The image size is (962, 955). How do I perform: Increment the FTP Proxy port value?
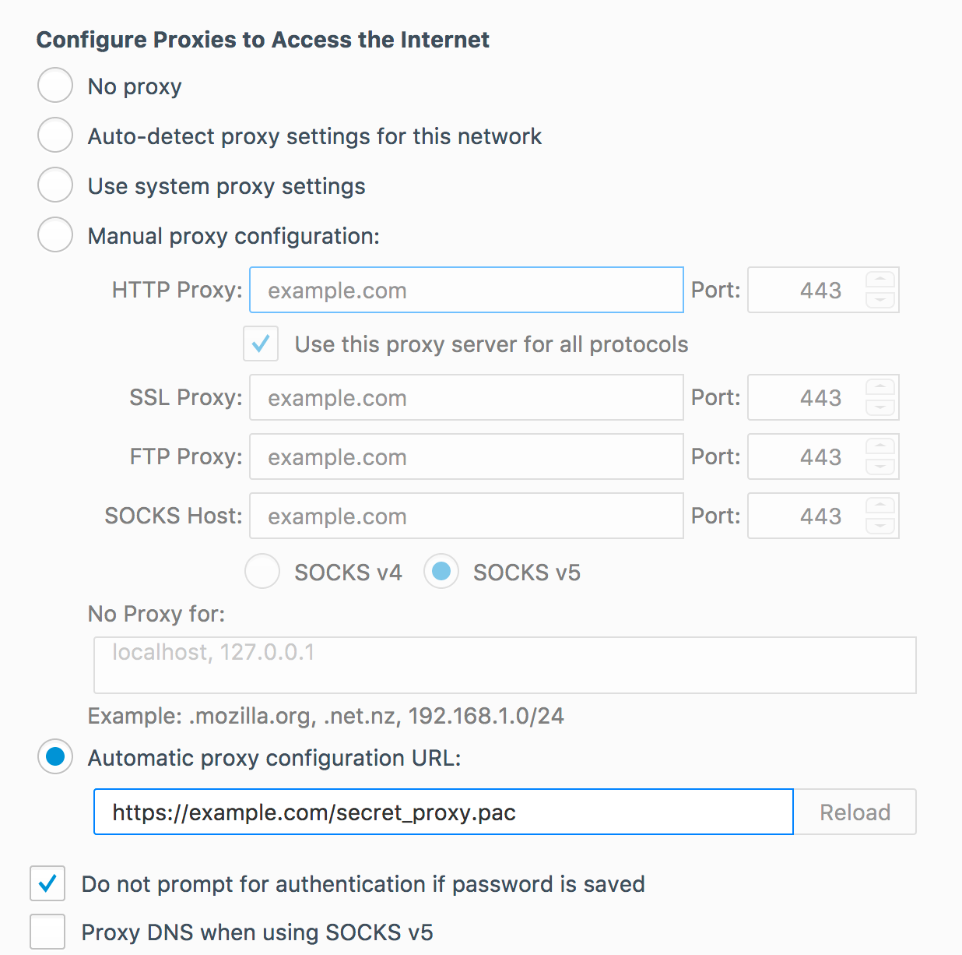pyautogui.click(x=880, y=447)
